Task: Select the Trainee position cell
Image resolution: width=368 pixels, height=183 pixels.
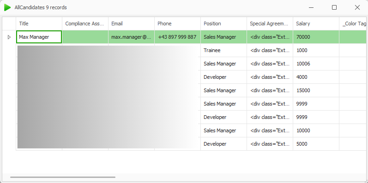Action: click(223, 50)
